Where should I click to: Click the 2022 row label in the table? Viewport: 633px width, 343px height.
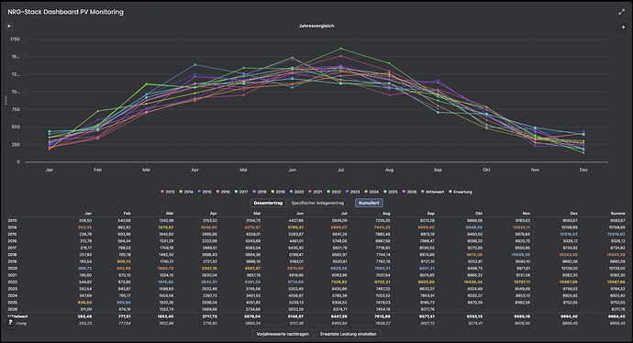(x=12, y=282)
